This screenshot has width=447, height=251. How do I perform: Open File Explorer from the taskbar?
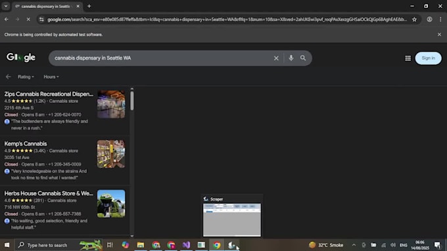141,244
